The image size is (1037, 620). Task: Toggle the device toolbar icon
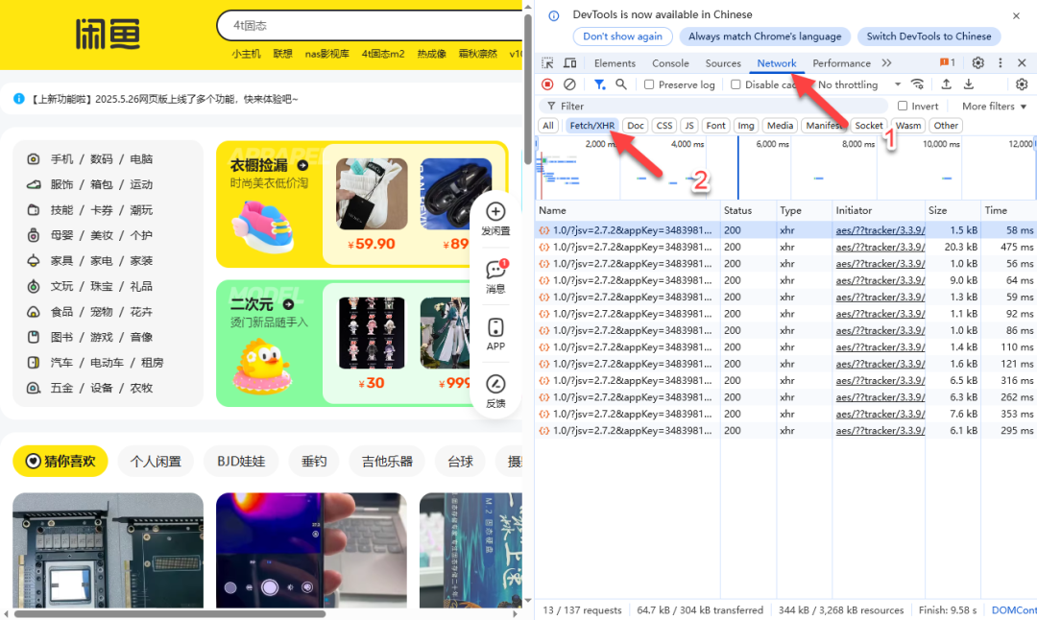click(569, 63)
